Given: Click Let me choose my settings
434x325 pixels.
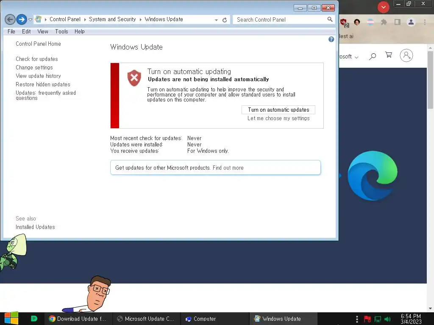Looking at the screenshot, I should coord(278,118).
